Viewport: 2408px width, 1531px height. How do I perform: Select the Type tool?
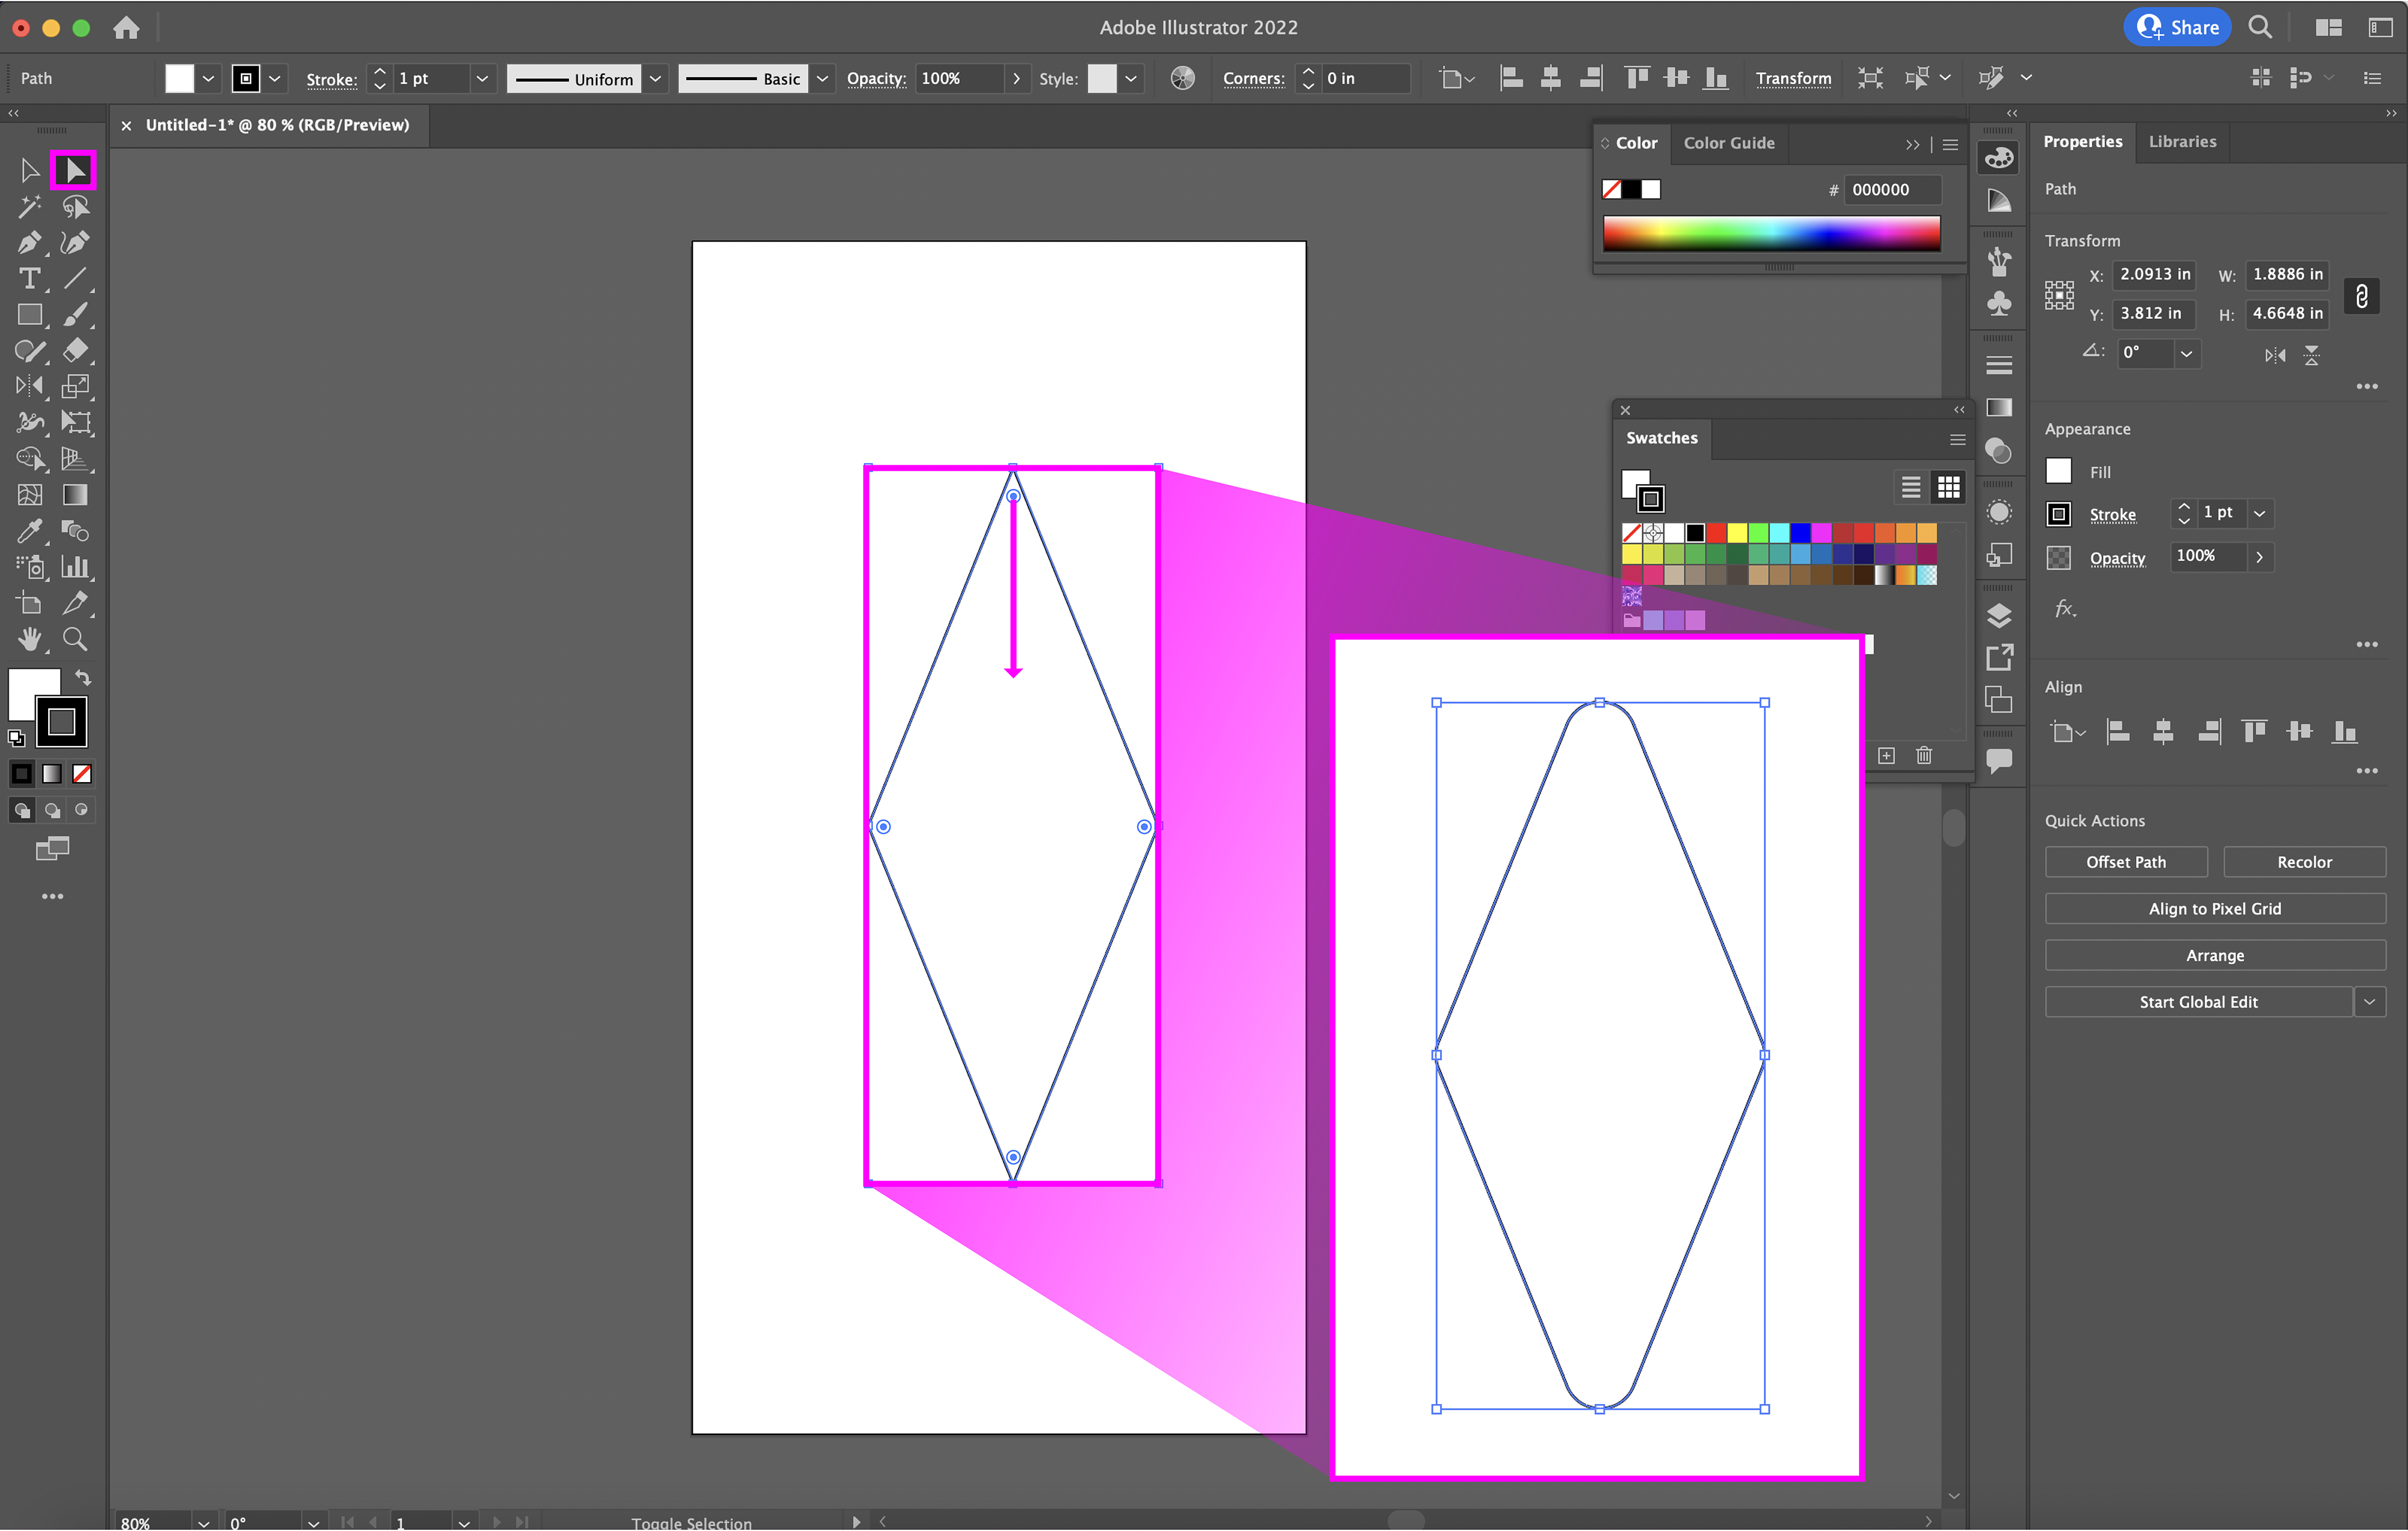29,279
